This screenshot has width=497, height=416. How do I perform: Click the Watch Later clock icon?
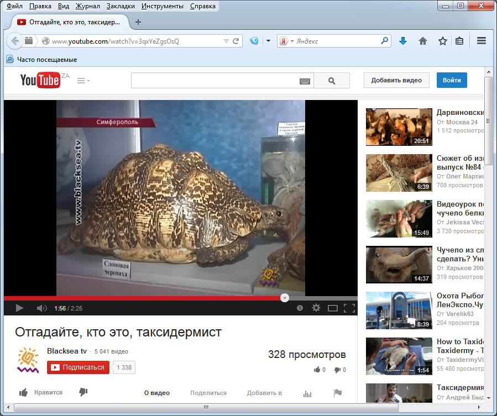click(x=300, y=308)
